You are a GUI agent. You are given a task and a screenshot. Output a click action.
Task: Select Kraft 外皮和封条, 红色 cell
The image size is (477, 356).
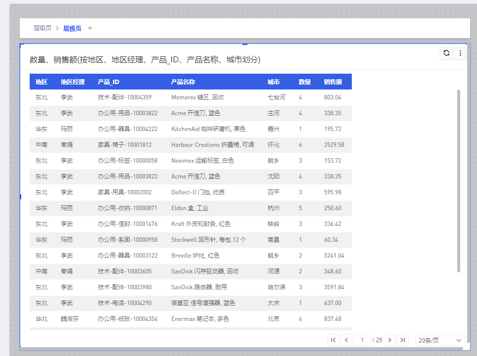[x=201, y=224]
